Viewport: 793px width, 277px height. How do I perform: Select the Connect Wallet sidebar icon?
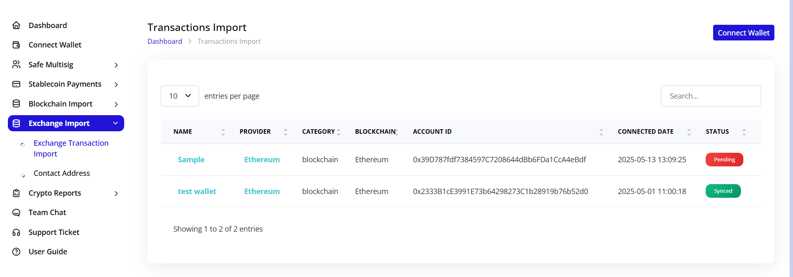(x=16, y=45)
